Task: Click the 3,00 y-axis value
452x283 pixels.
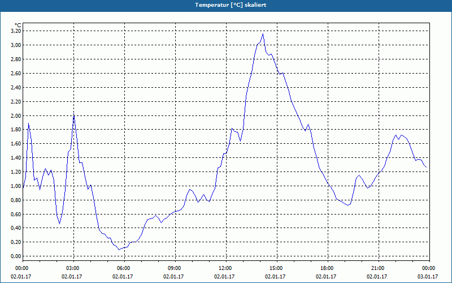Action: point(16,45)
